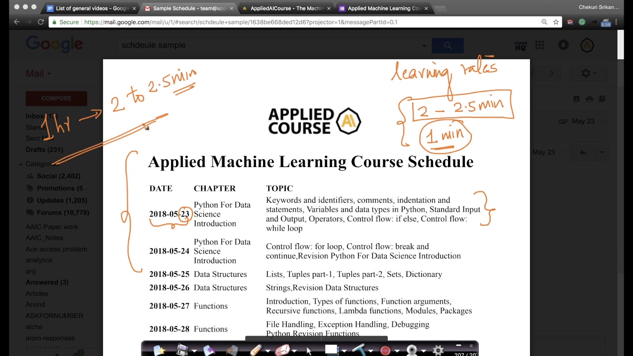The height and width of the screenshot is (356, 633).
Task: Open AAIC Paper work label
Action: click(52, 227)
